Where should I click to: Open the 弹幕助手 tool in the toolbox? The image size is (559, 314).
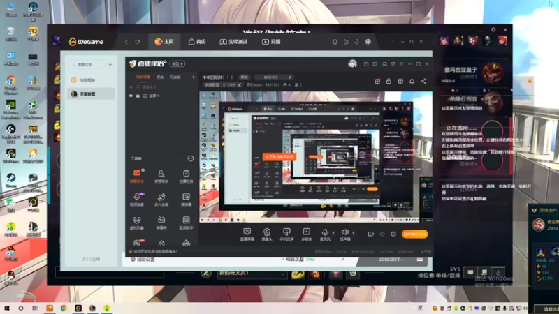[x=136, y=177]
